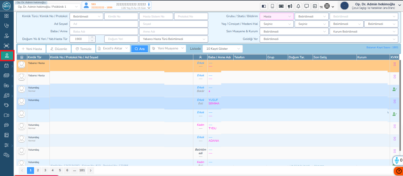Viewport: 403px width, 176px height.
Task: Click the NBYS logo
Action: (x=7, y=6)
